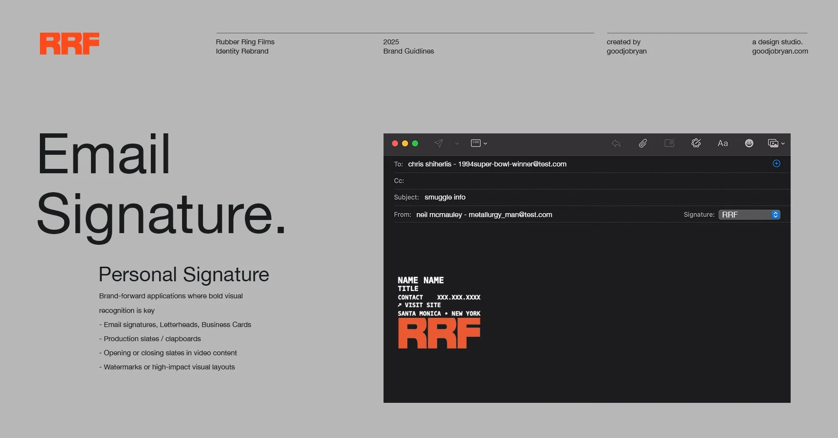Expand the photo browser dropdown chevron

783,144
